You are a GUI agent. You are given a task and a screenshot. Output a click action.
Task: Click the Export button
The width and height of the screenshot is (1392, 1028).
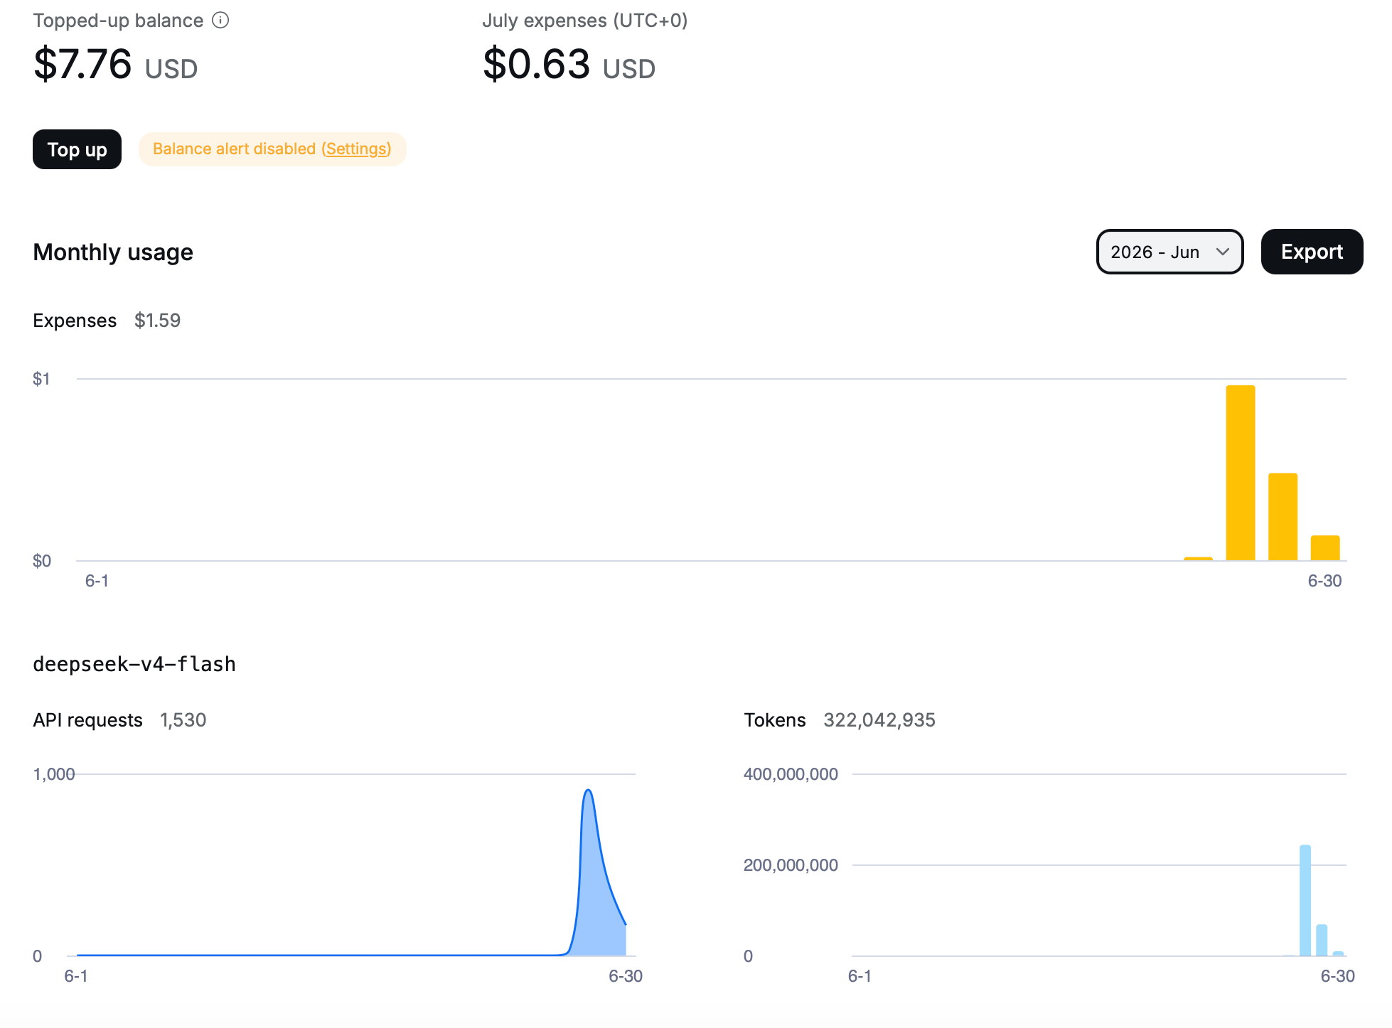pos(1312,252)
